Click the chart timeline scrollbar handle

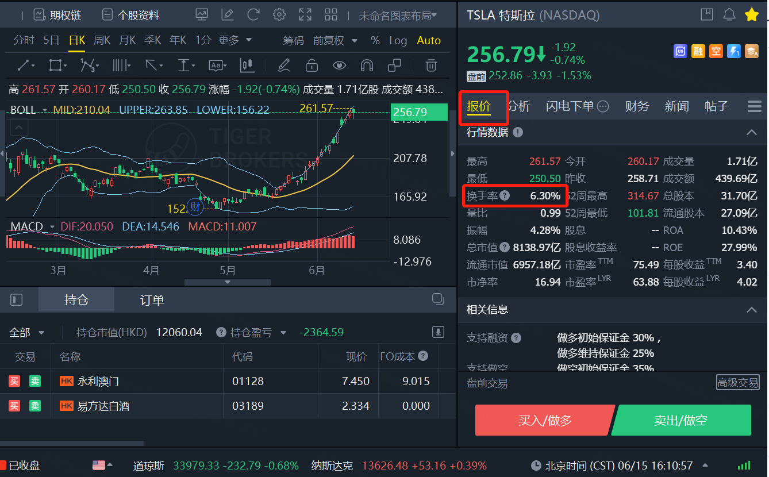tap(228, 282)
